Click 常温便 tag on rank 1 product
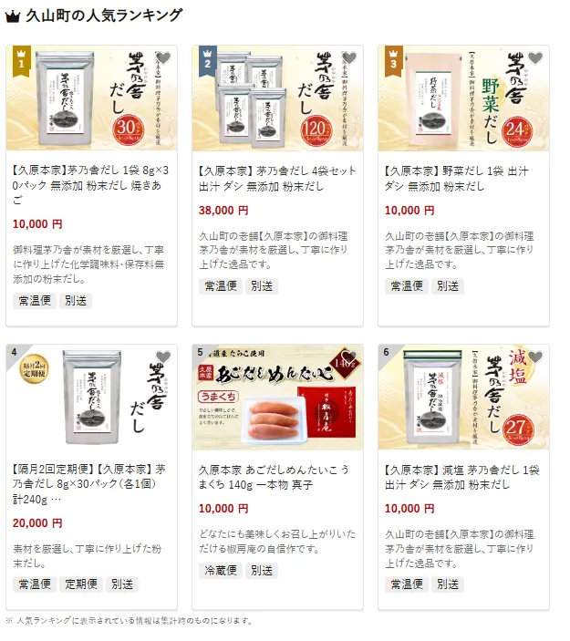This screenshot has height=641, width=570. 35,301
